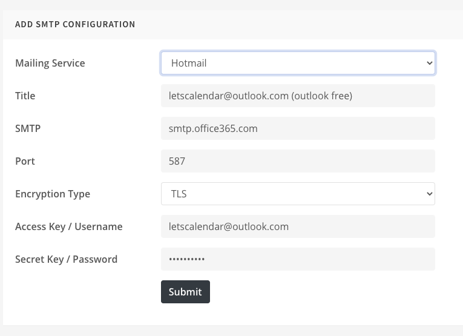
Task: Click the chevron arrow on the TLS selector
Action: (x=429, y=194)
